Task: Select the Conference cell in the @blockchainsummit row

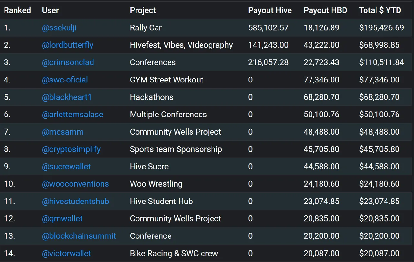Action: click(x=151, y=236)
